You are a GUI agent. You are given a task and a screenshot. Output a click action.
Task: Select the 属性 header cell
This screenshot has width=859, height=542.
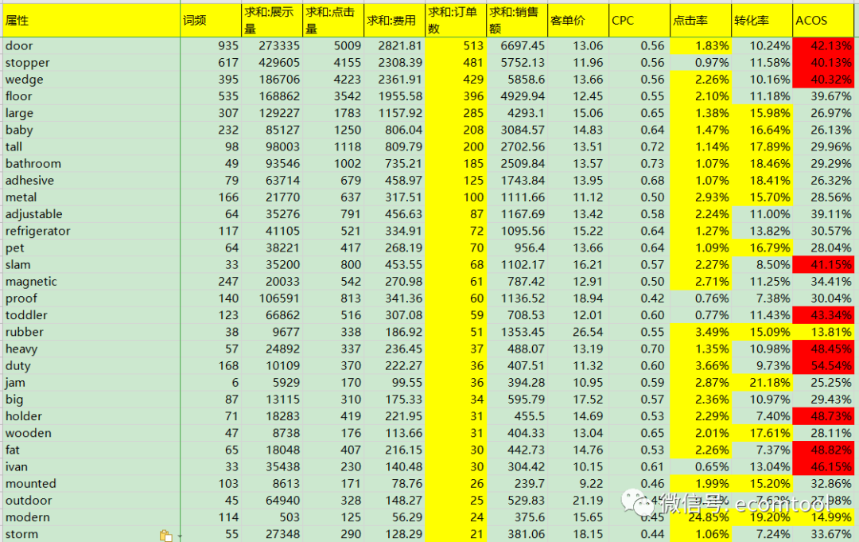click(91, 21)
